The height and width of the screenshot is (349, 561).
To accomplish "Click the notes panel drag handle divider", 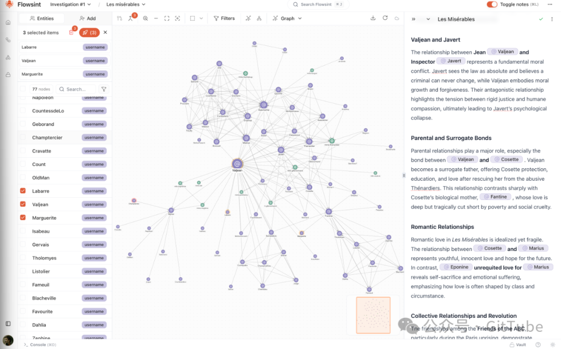I will [404, 175].
